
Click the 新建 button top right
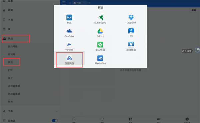pos(194,10)
